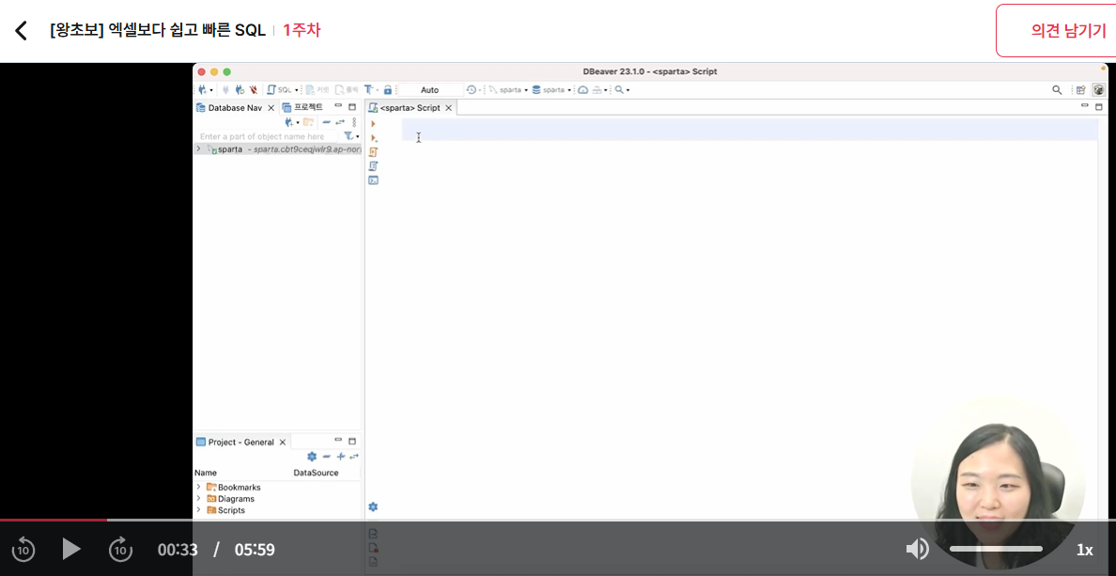1116x576 pixels.
Task: Mute the video with speaker icon
Action: (917, 549)
